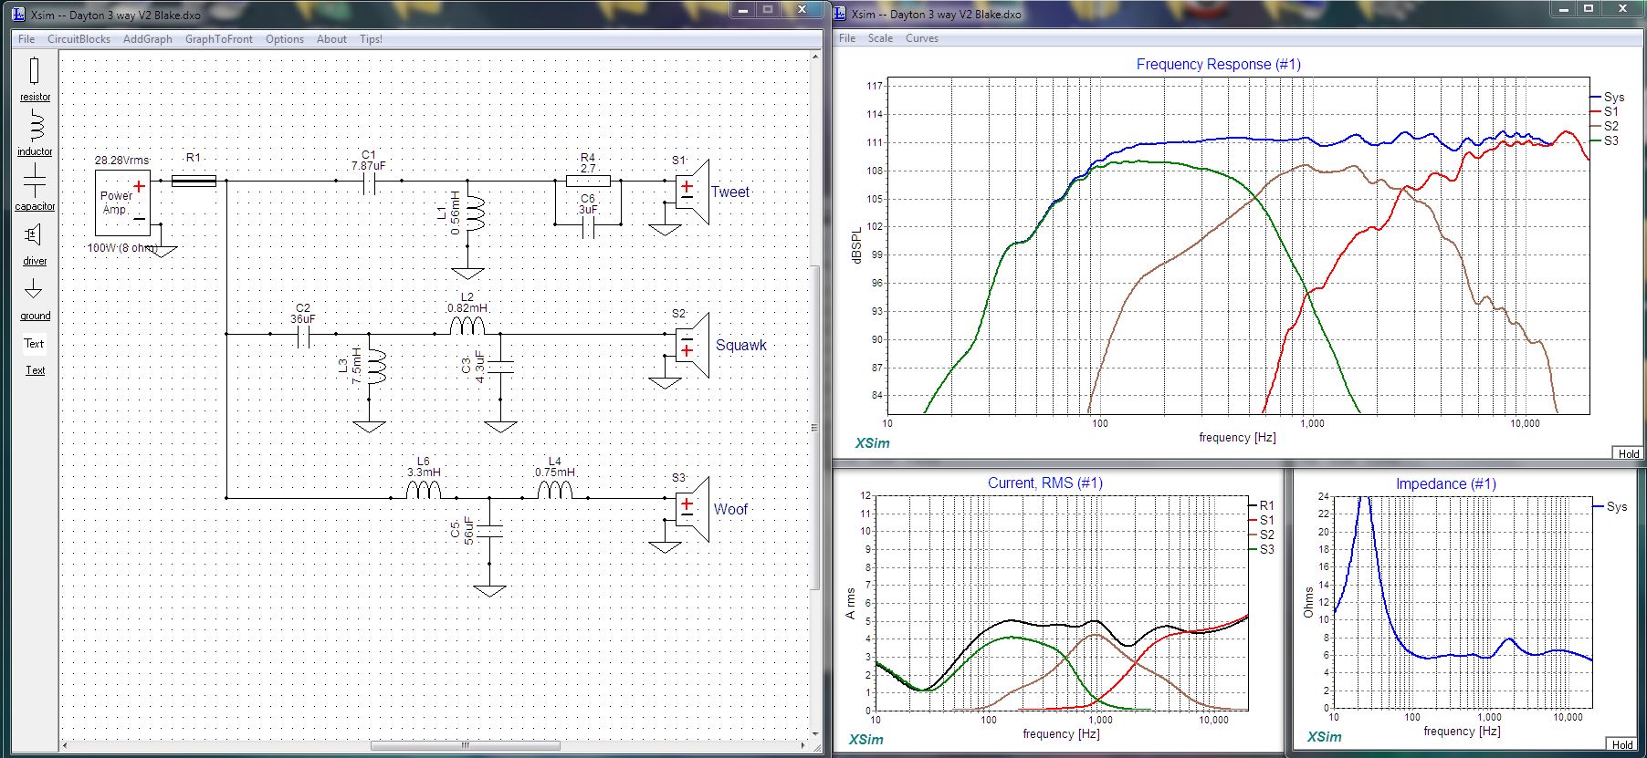This screenshot has height=758, width=1647.
Task: Select the S1 Tweet driver symbol
Action: click(x=692, y=192)
